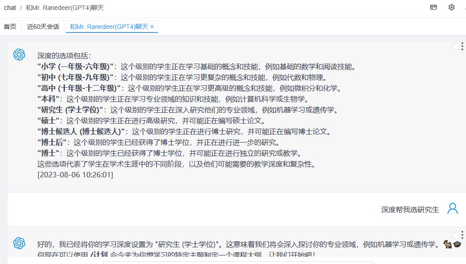Click the timestamp [2023-08-06 10:26:01]
Image resolution: width=466 pixels, height=264 pixels.
click(75, 175)
